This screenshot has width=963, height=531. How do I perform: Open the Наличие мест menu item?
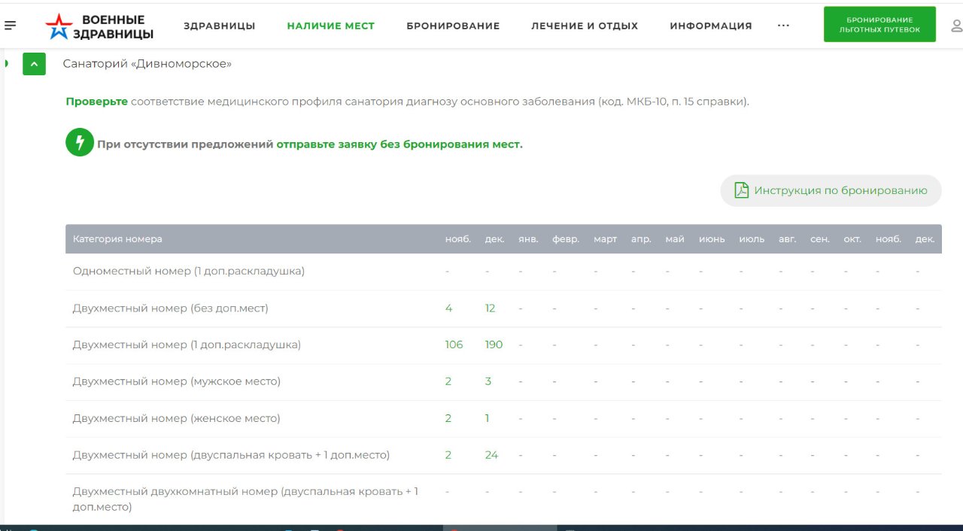coord(330,26)
